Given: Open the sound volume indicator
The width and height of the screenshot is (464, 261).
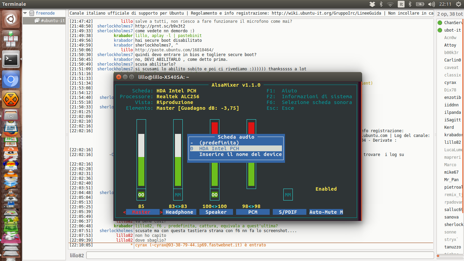Looking at the screenshot, I should click(432, 4).
